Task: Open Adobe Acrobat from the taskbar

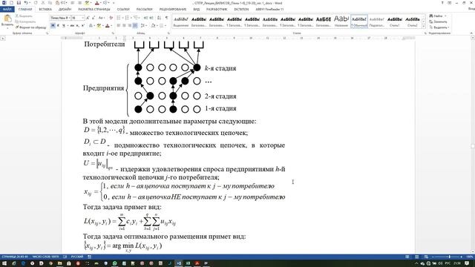Action: (197, 263)
